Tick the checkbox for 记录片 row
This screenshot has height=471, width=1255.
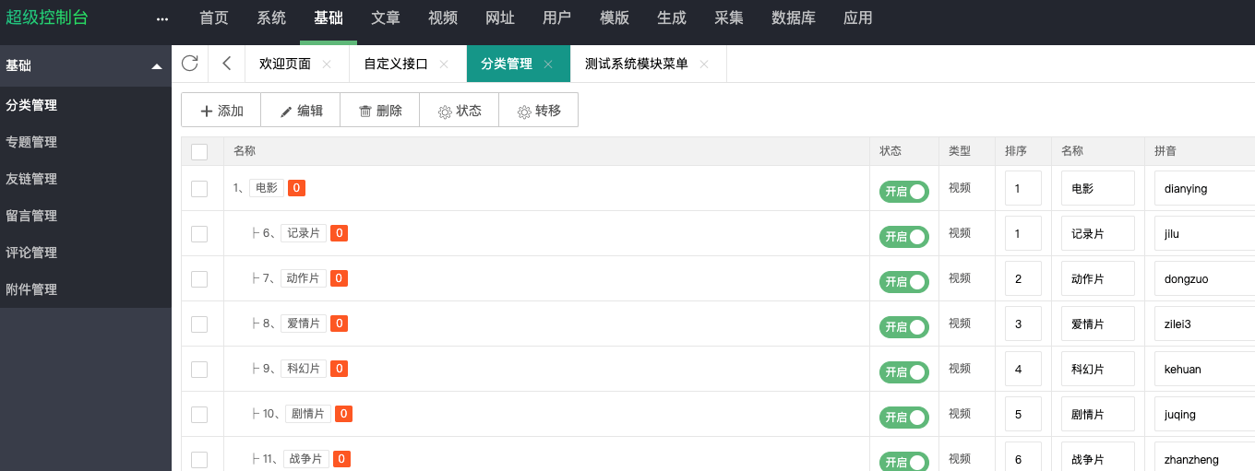point(199,234)
